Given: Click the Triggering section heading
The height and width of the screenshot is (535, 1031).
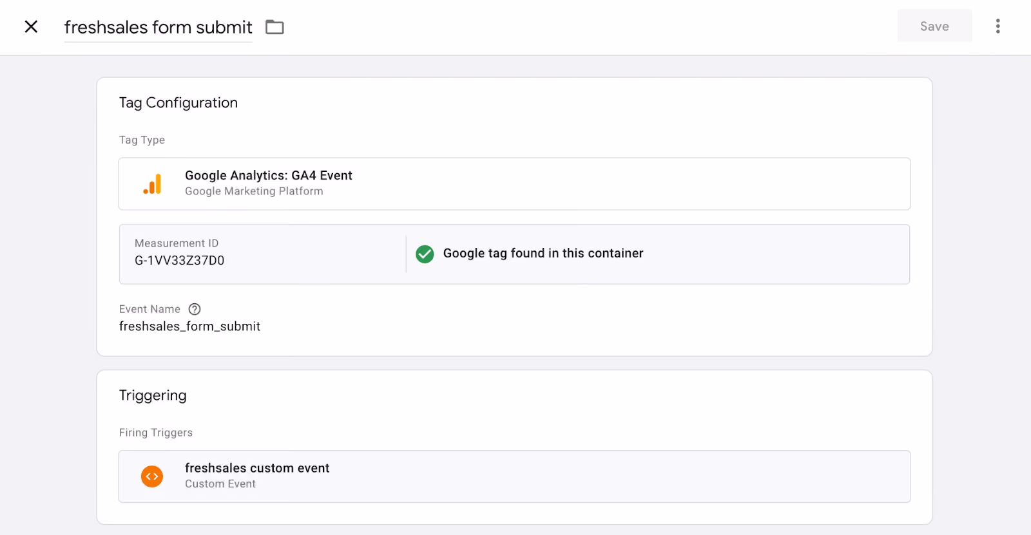Looking at the screenshot, I should coord(153,396).
